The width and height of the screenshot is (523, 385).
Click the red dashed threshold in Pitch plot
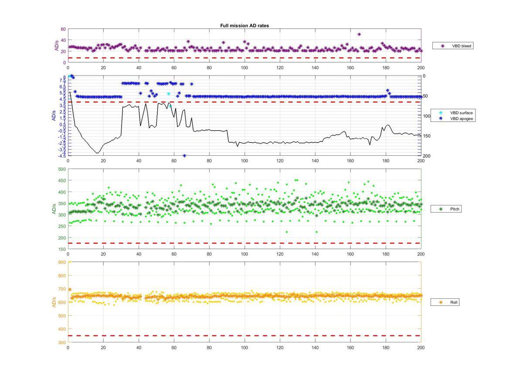[244, 243]
